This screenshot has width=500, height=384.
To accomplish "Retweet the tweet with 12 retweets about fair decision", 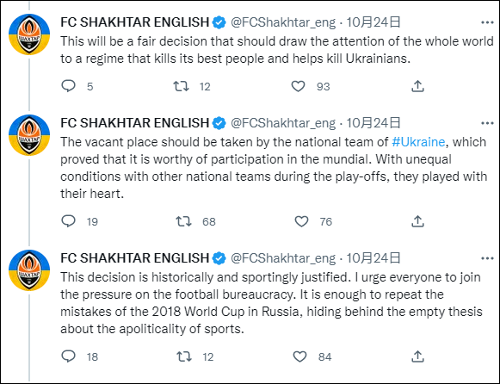I will 181,86.
